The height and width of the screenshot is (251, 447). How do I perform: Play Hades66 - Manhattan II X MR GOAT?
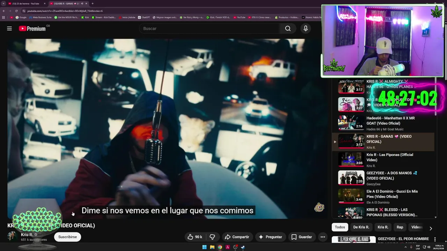tap(383, 123)
